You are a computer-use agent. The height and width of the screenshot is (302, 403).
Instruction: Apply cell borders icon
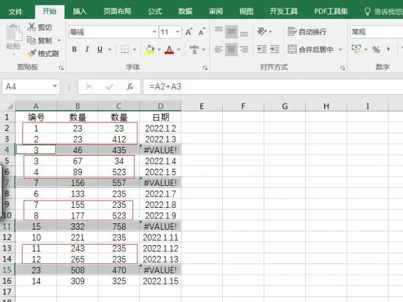(124, 49)
